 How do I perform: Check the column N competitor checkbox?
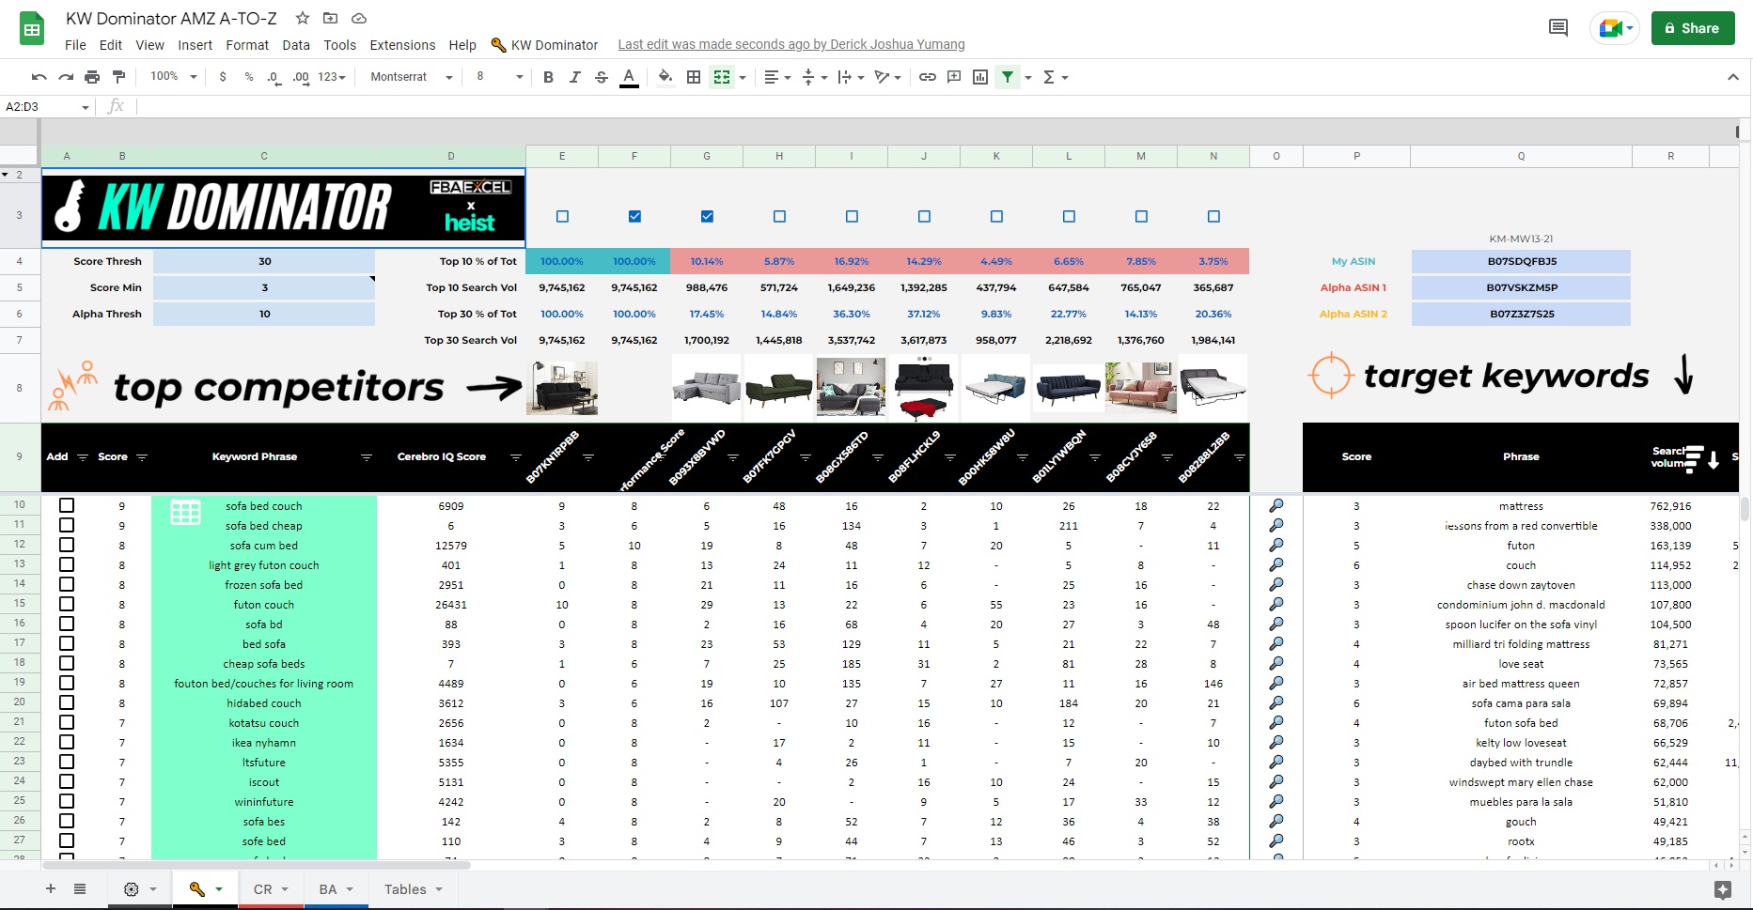pyautogui.click(x=1213, y=216)
